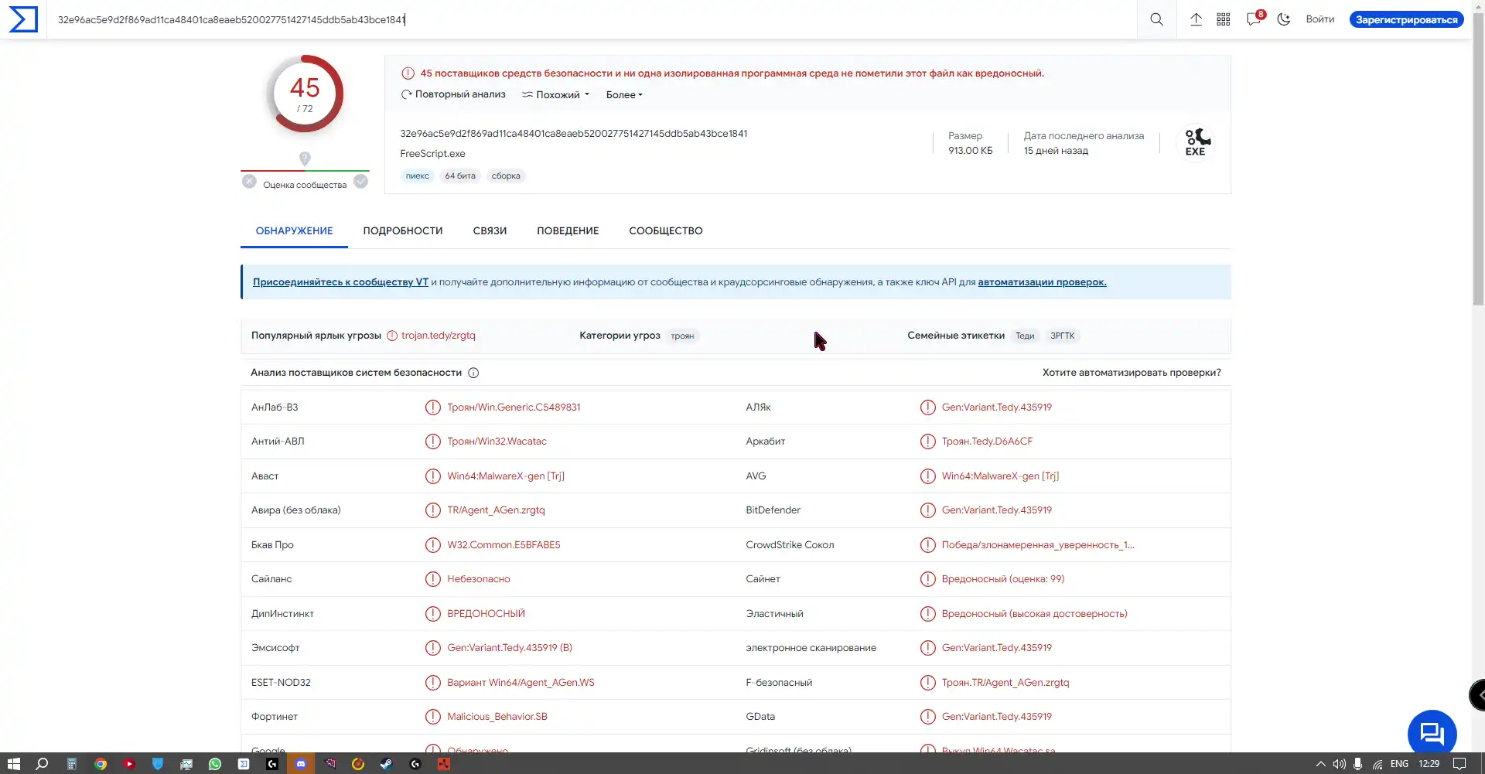Switch to ОБНАРУЖЕНИЕ tab
The image size is (1485, 774).
click(294, 230)
